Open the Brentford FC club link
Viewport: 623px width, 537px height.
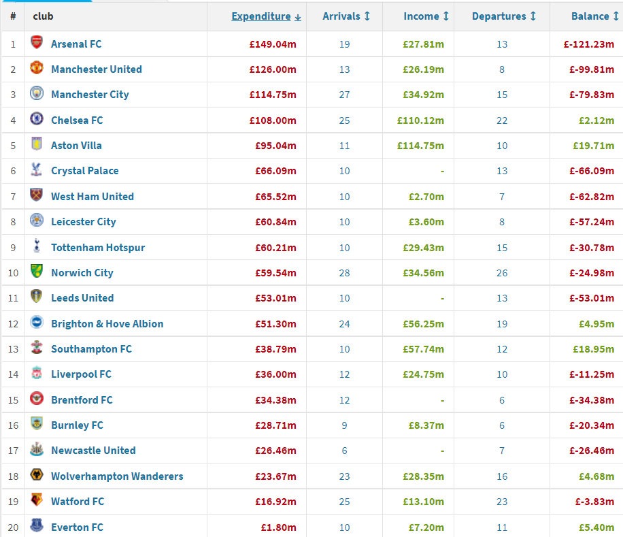pyautogui.click(x=82, y=400)
